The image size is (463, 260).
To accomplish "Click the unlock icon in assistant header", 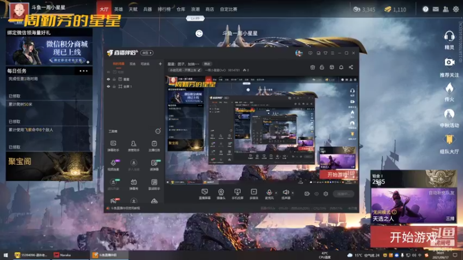I will pos(322,67).
